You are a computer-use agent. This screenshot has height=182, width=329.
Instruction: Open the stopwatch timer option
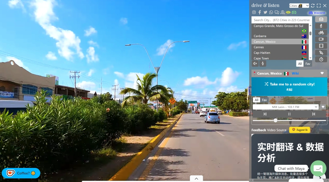tap(321, 59)
